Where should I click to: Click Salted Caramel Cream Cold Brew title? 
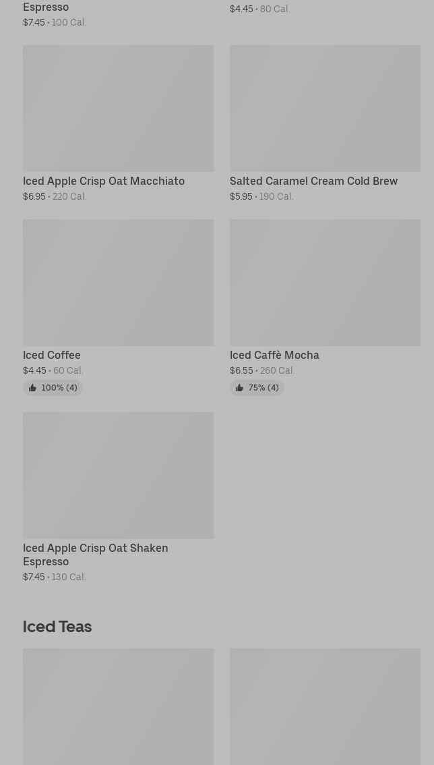(313, 181)
